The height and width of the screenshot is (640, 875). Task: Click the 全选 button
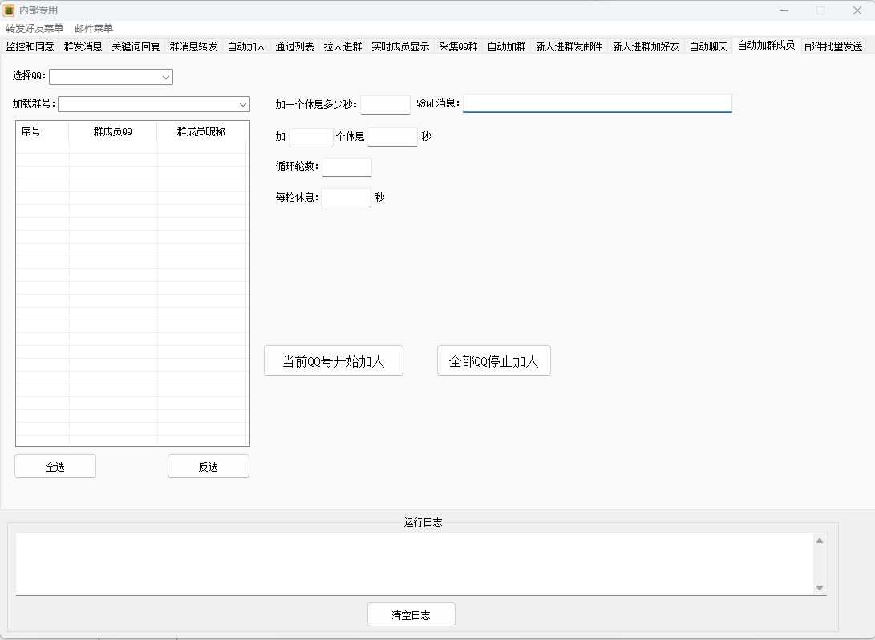[x=55, y=467]
